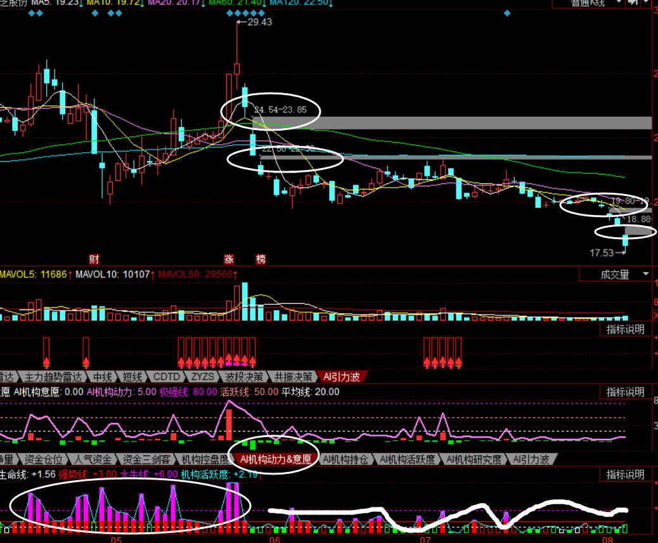Image resolution: width=658 pixels, height=543 pixels.
Task: Click 指标说明 button in AI机构意愿 panel
Action: coord(625,392)
